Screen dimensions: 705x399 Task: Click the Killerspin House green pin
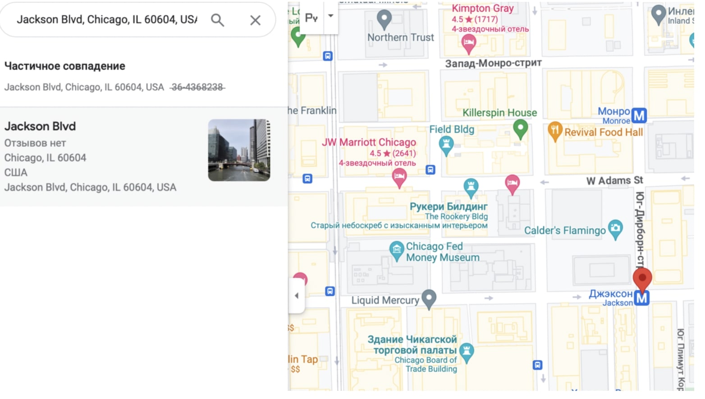[520, 129]
